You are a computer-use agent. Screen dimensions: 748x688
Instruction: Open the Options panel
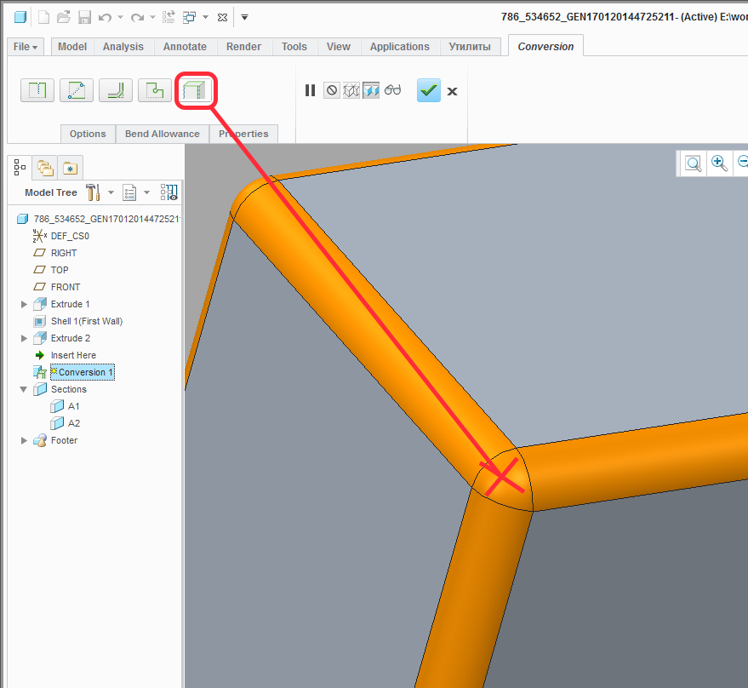click(88, 134)
